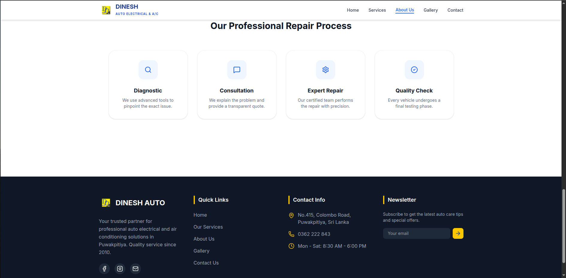Click Mon - Sat opening hours text
Image resolution: width=566 pixels, height=278 pixels.
tap(332, 246)
